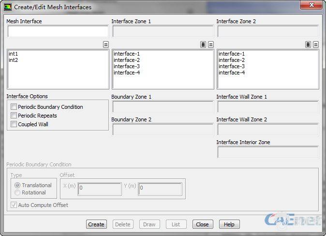This screenshot has width=326, height=236.
Task: Select interface-4 in Interface Zone 2 list
Action: (x=232, y=73)
